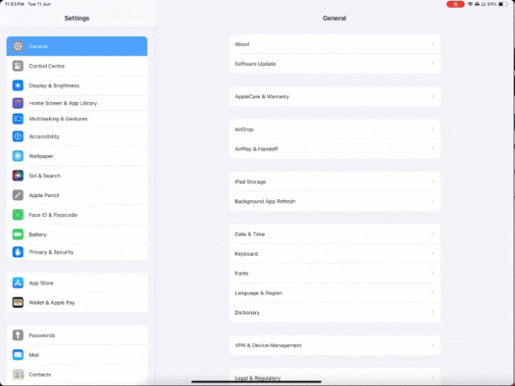Viewport: 515px width, 386px height.
Task: Click the Passwords label
Action: pos(42,335)
